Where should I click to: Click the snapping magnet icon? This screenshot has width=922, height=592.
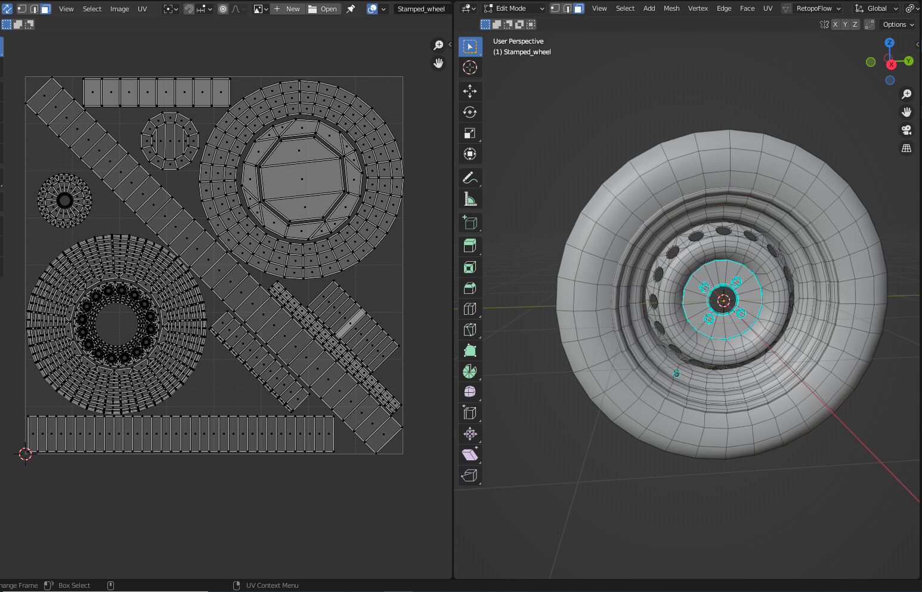pyautogui.click(x=188, y=8)
